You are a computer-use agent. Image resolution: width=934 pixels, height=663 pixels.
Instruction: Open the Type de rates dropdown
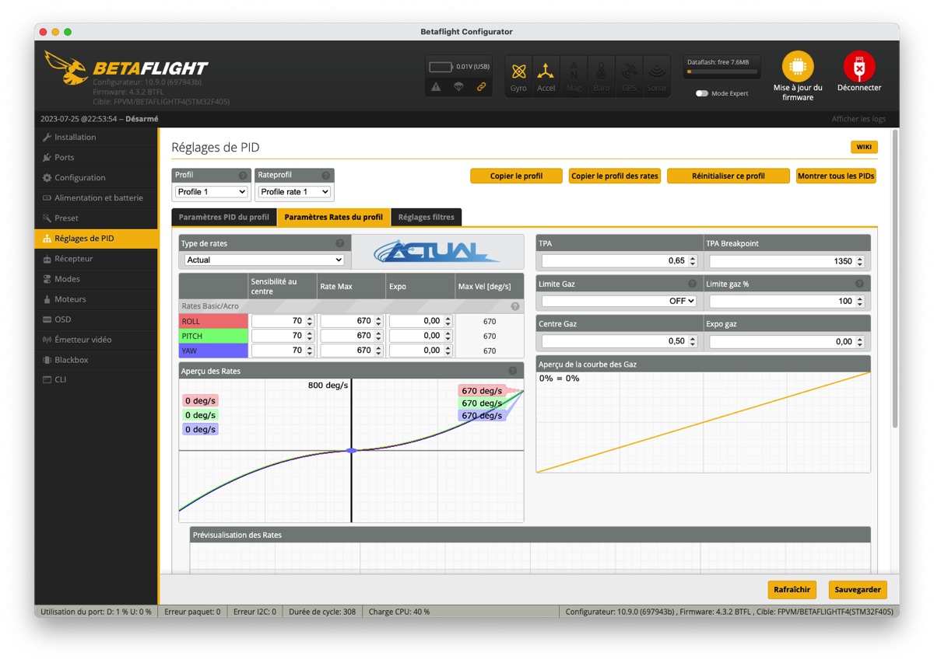(265, 260)
